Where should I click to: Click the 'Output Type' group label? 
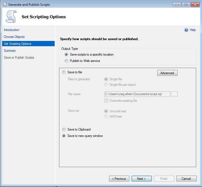click(70, 49)
